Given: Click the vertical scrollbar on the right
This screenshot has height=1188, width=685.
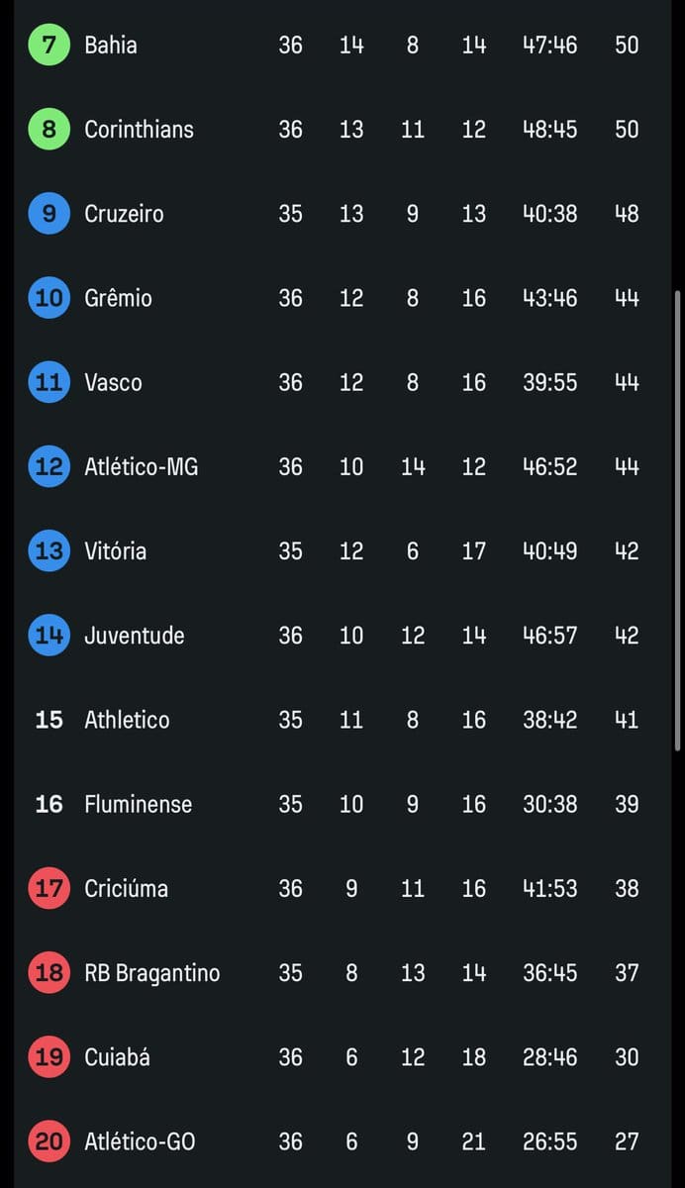Looking at the screenshot, I should point(677,515).
